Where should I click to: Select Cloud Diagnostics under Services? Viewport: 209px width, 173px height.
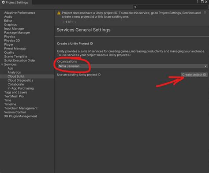(x=20, y=80)
